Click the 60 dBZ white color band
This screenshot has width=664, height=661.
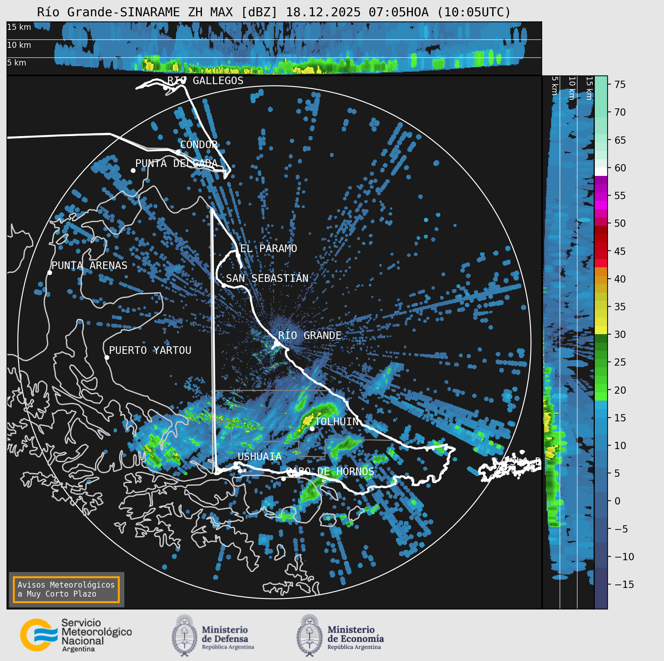(x=601, y=172)
